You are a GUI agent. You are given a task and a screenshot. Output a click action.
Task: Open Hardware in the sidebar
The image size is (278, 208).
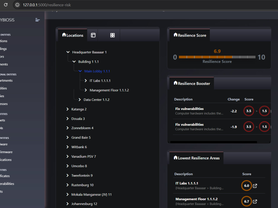pyautogui.click(x=4, y=144)
